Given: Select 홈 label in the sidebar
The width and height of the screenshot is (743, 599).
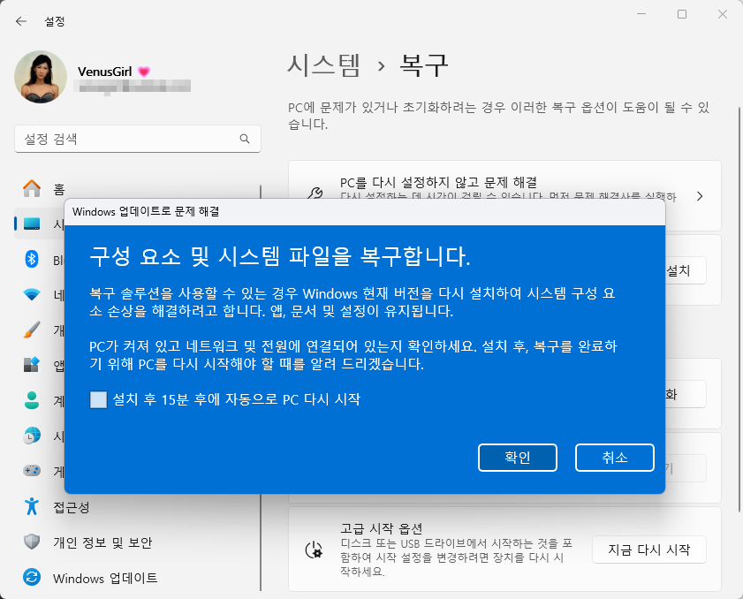Looking at the screenshot, I should pyautogui.click(x=59, y=190).
